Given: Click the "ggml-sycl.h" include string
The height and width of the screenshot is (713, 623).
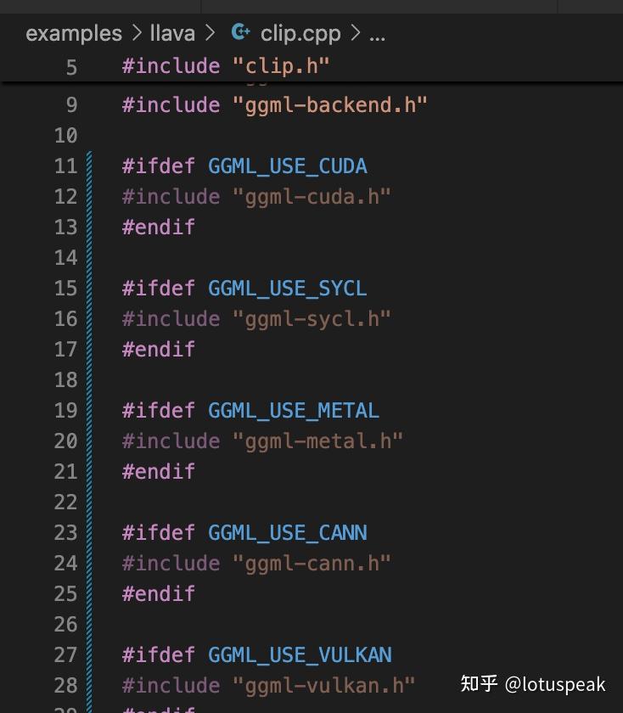Looking at the screenshot, I should 311,318.
